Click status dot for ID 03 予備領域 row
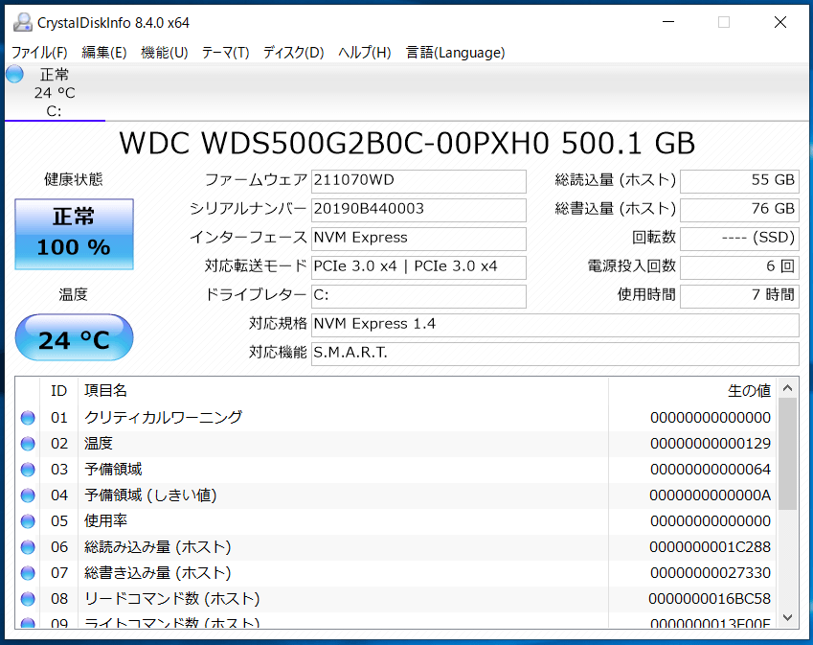This screenshot has height=645, width=813. coord(28,470)
